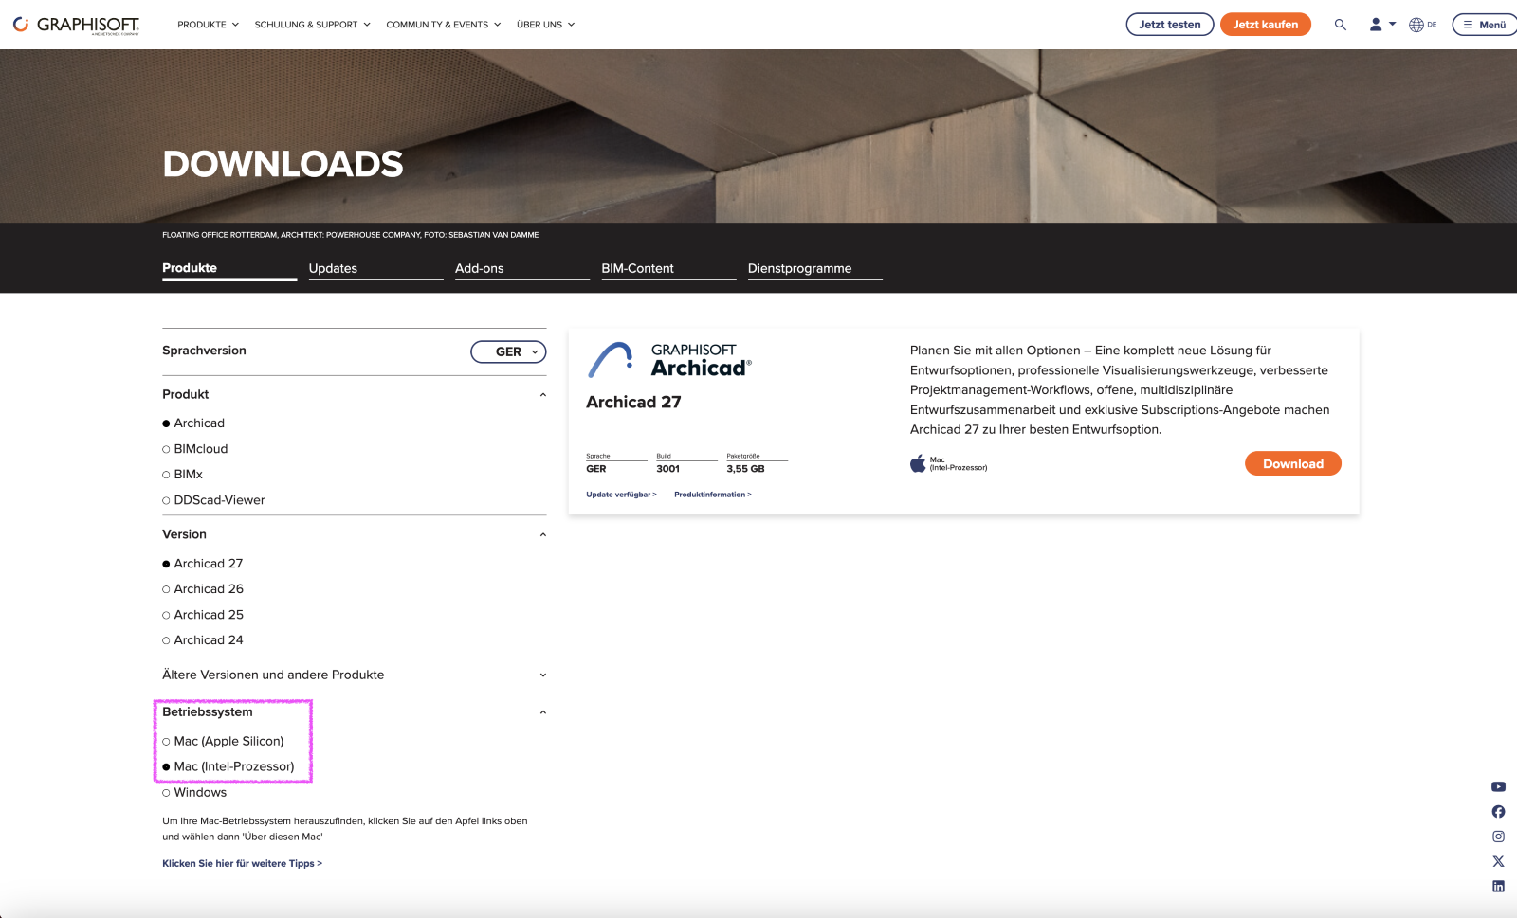Switch to the Produkte tab

[x=229, y=269]
